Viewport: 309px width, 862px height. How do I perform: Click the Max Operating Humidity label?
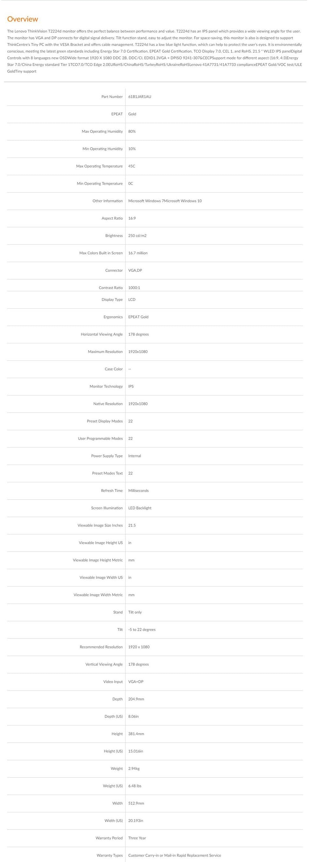(x=102, y=131)
